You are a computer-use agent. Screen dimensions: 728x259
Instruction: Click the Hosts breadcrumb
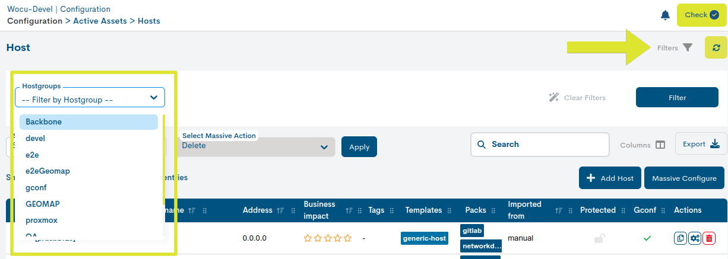(149, 21)
